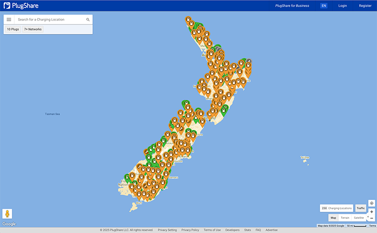The width and height of the screenshot is (377, 233).
Task: Select gray wrench pin at East Cape
Action: coord(249,62)
